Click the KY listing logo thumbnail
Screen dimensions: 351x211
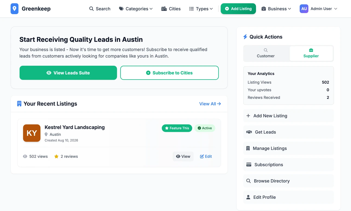click(32, 133)
